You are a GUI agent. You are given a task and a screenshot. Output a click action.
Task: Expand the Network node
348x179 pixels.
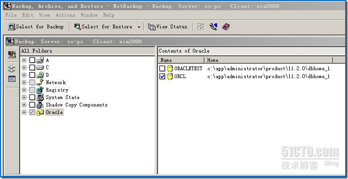[24, 83]
